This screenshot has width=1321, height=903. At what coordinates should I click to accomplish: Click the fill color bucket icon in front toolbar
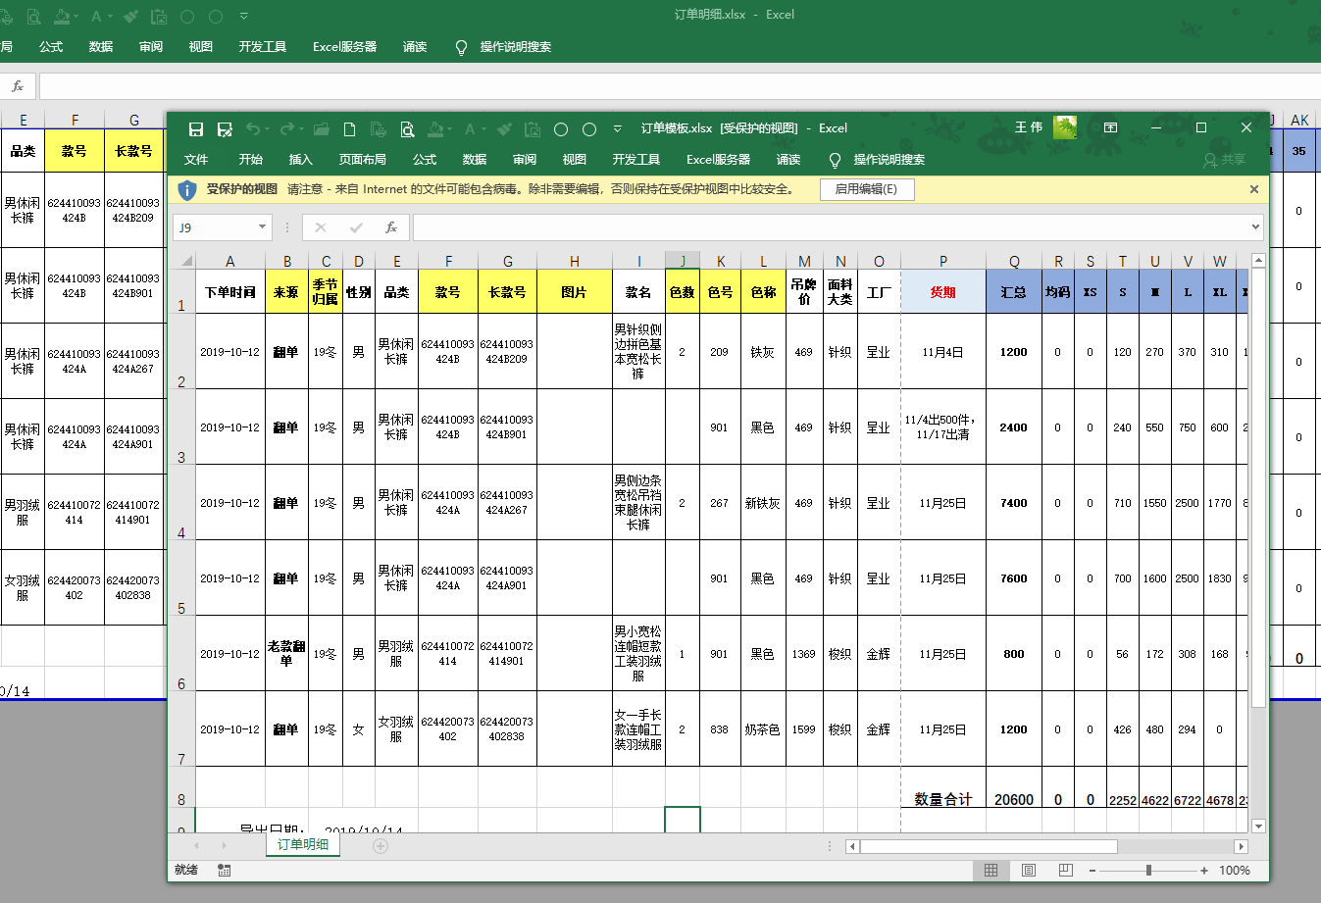[x=436, y=128]
